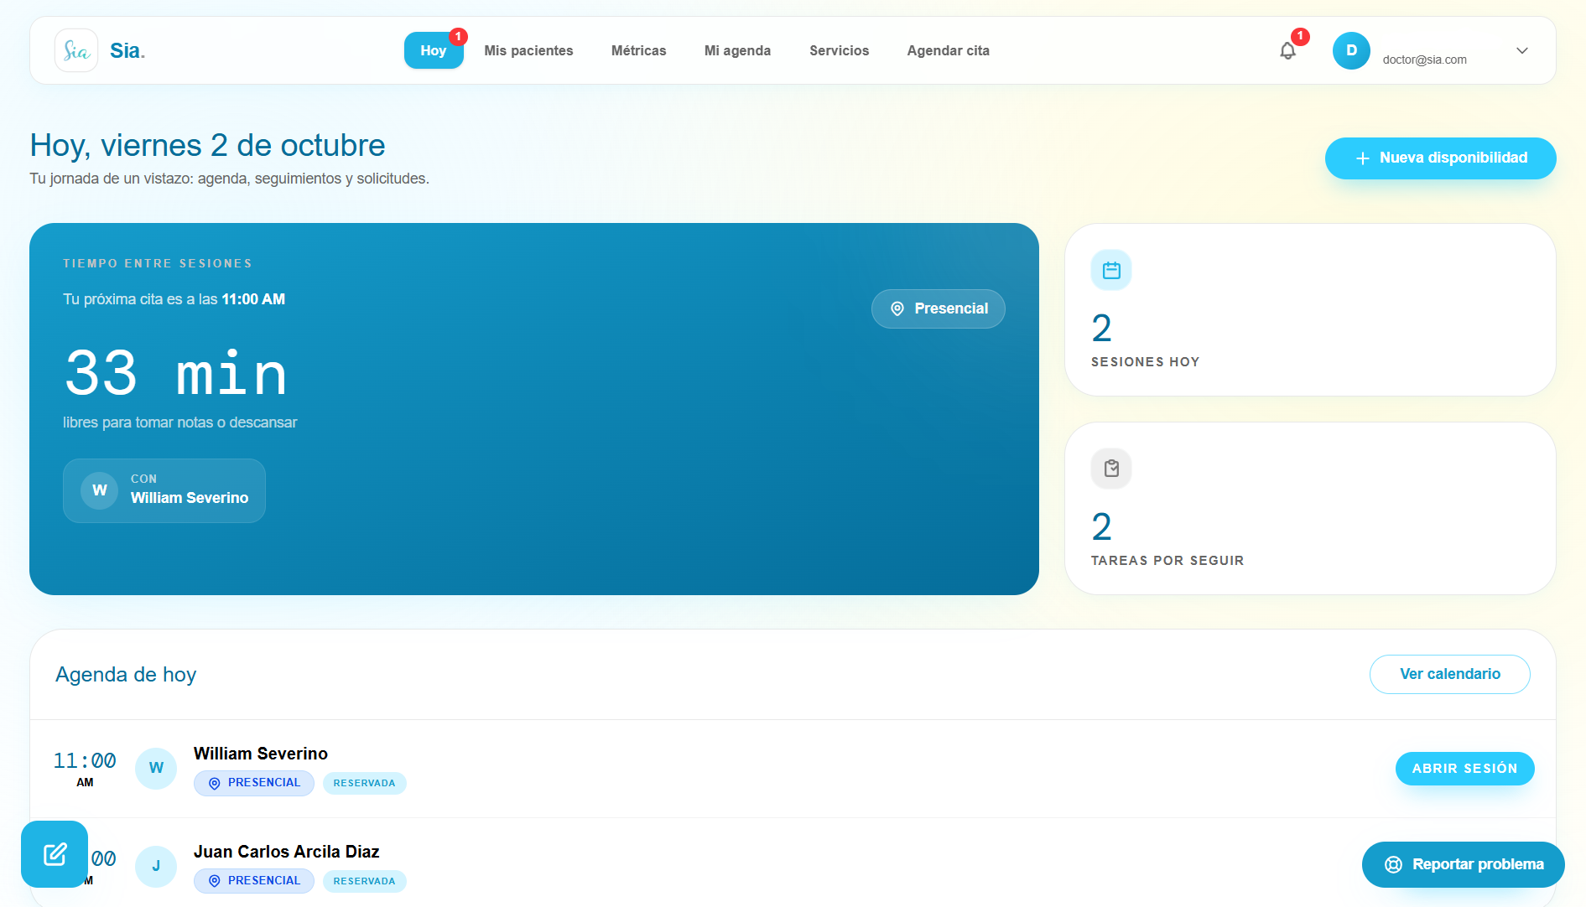
Task: Click the floating edit note icon
Action: point(55,854)
